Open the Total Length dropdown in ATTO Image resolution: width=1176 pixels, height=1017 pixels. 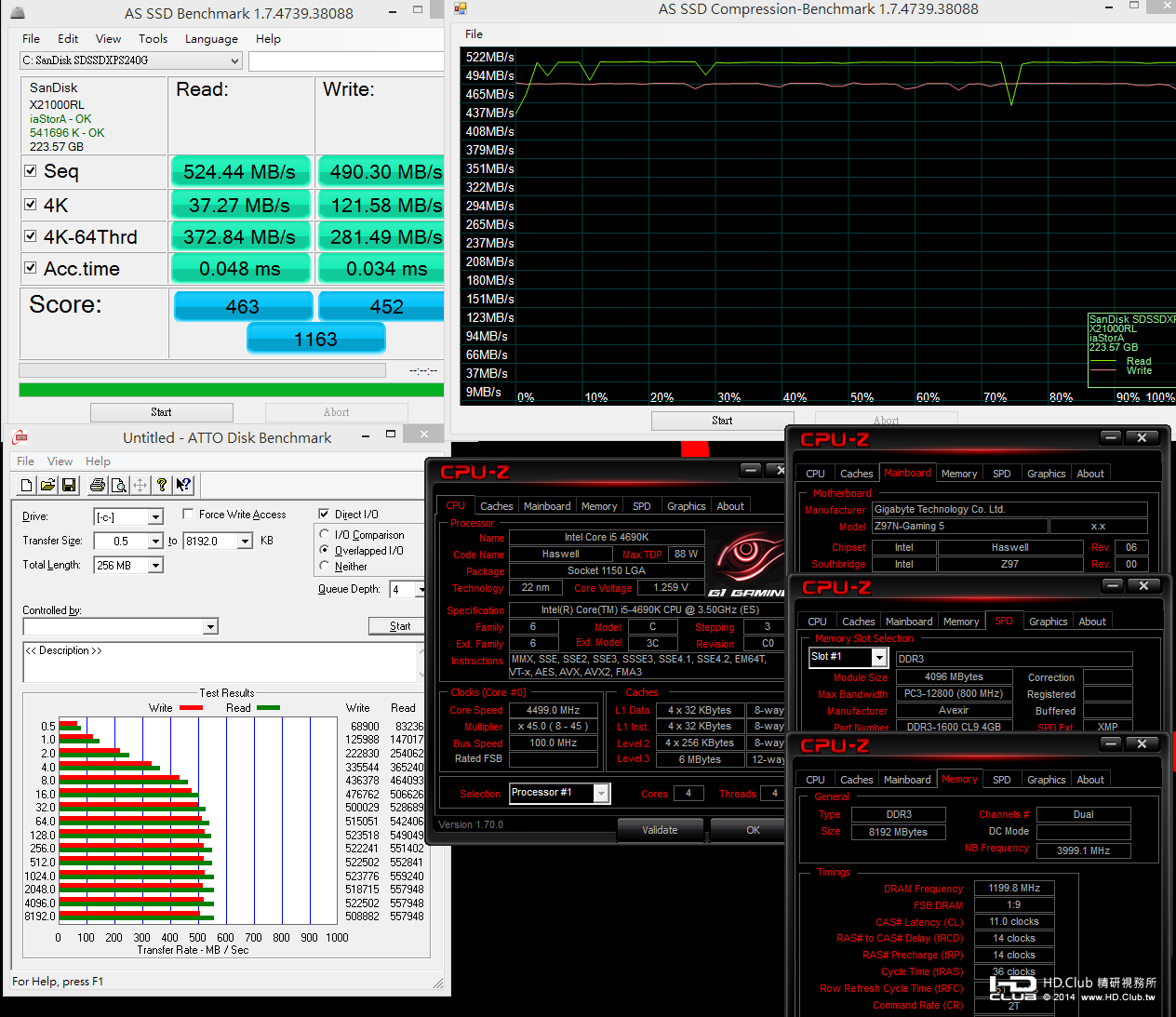[x=155, y=566]
